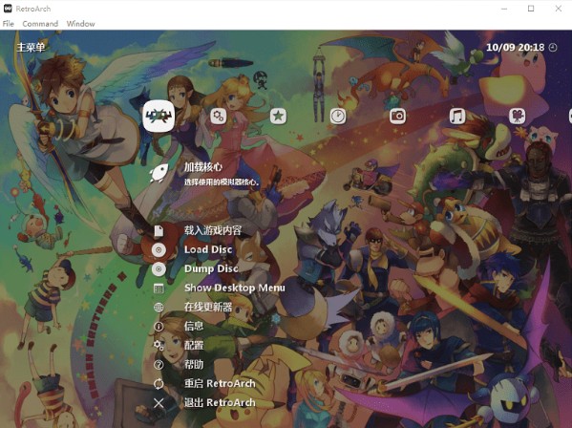572x428 pixels.
Task: Open the Window menu
Action: click(80, 24)
